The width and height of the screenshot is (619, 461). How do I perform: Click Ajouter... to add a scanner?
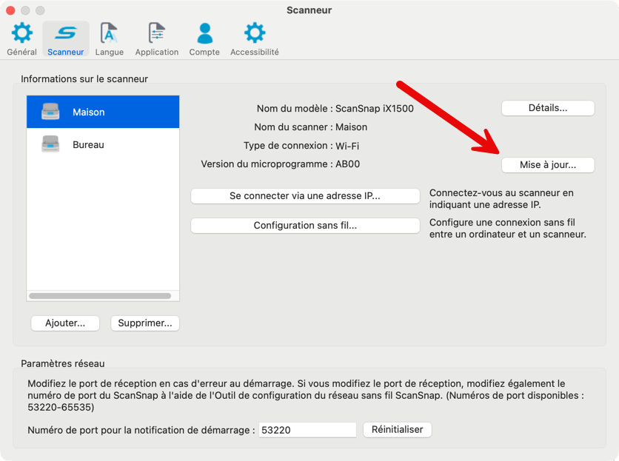pos(65,323)
